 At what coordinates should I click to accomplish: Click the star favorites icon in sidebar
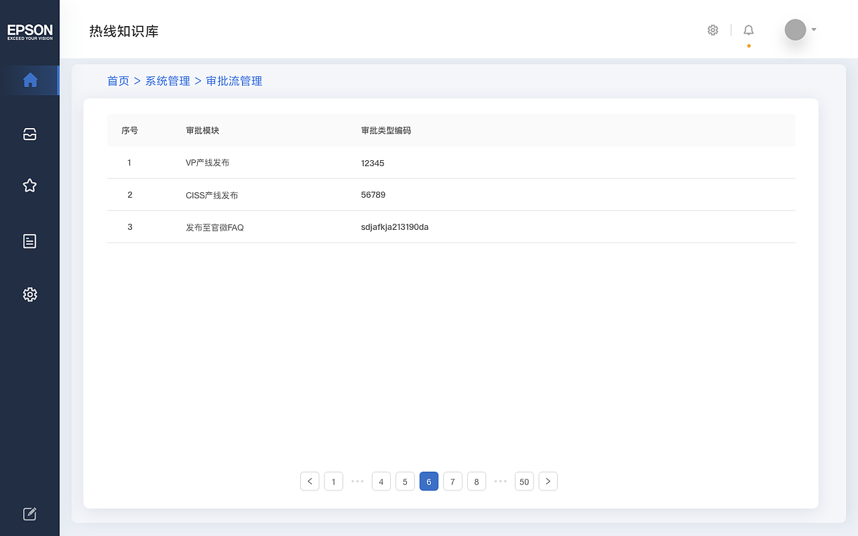click(x=29, y=186)
